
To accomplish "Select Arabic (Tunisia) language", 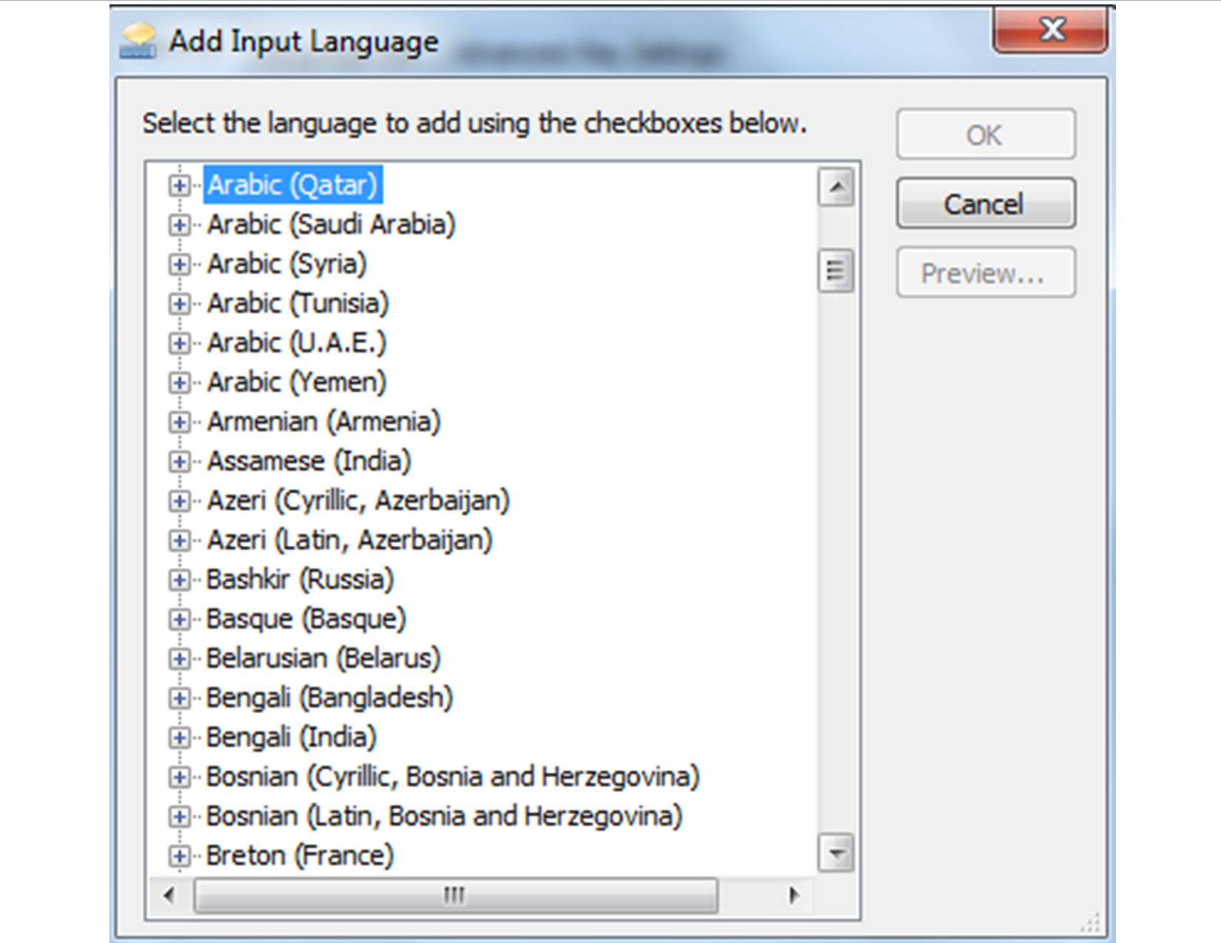I will pyautogui.click(x=297, y=303).
